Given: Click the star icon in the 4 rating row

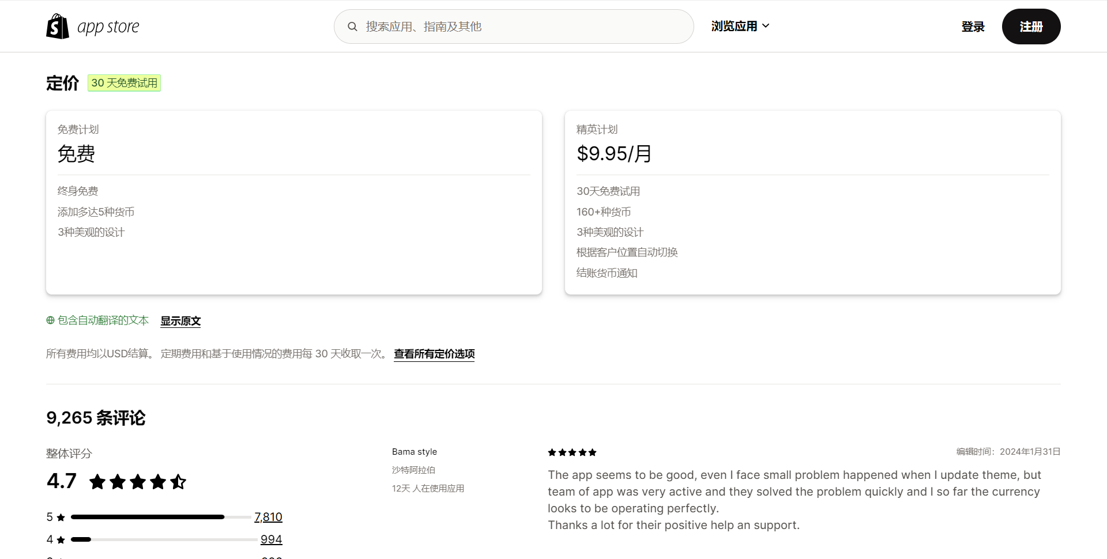Looking at the screenshot, I should (61, 540).
